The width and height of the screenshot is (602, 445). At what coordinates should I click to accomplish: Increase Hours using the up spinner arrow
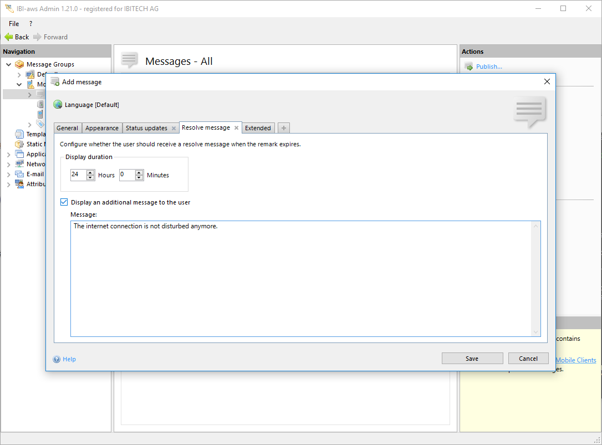(x=90, y=172)
